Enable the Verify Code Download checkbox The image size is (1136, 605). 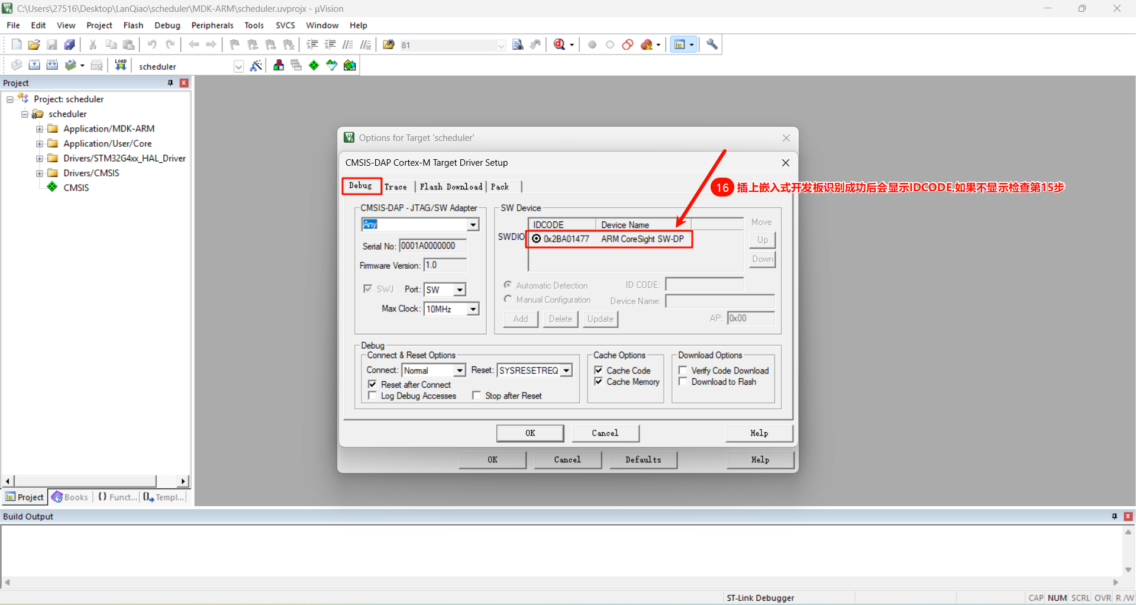point(683,371)
